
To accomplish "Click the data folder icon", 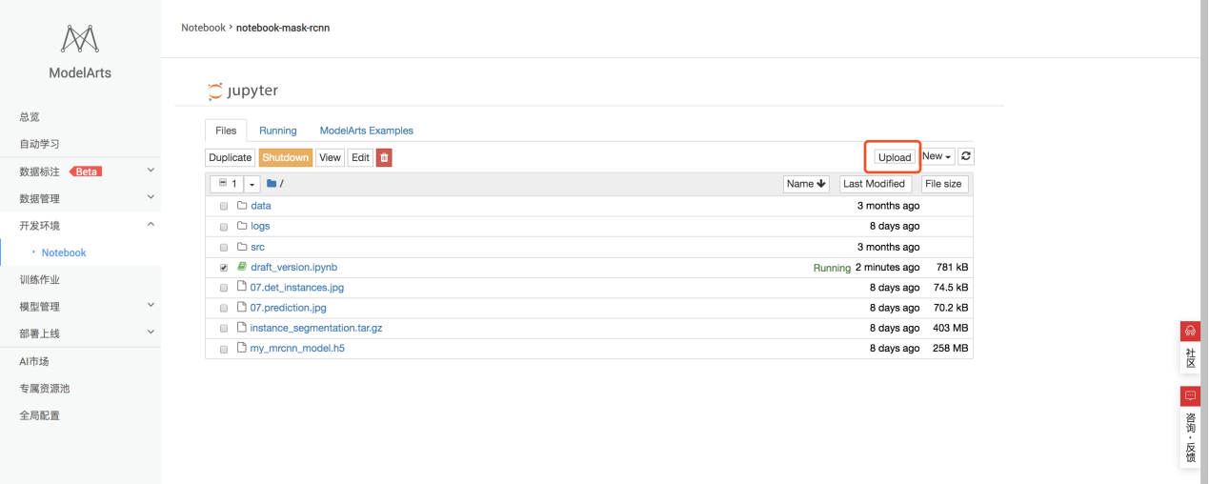I will (242, 205).
